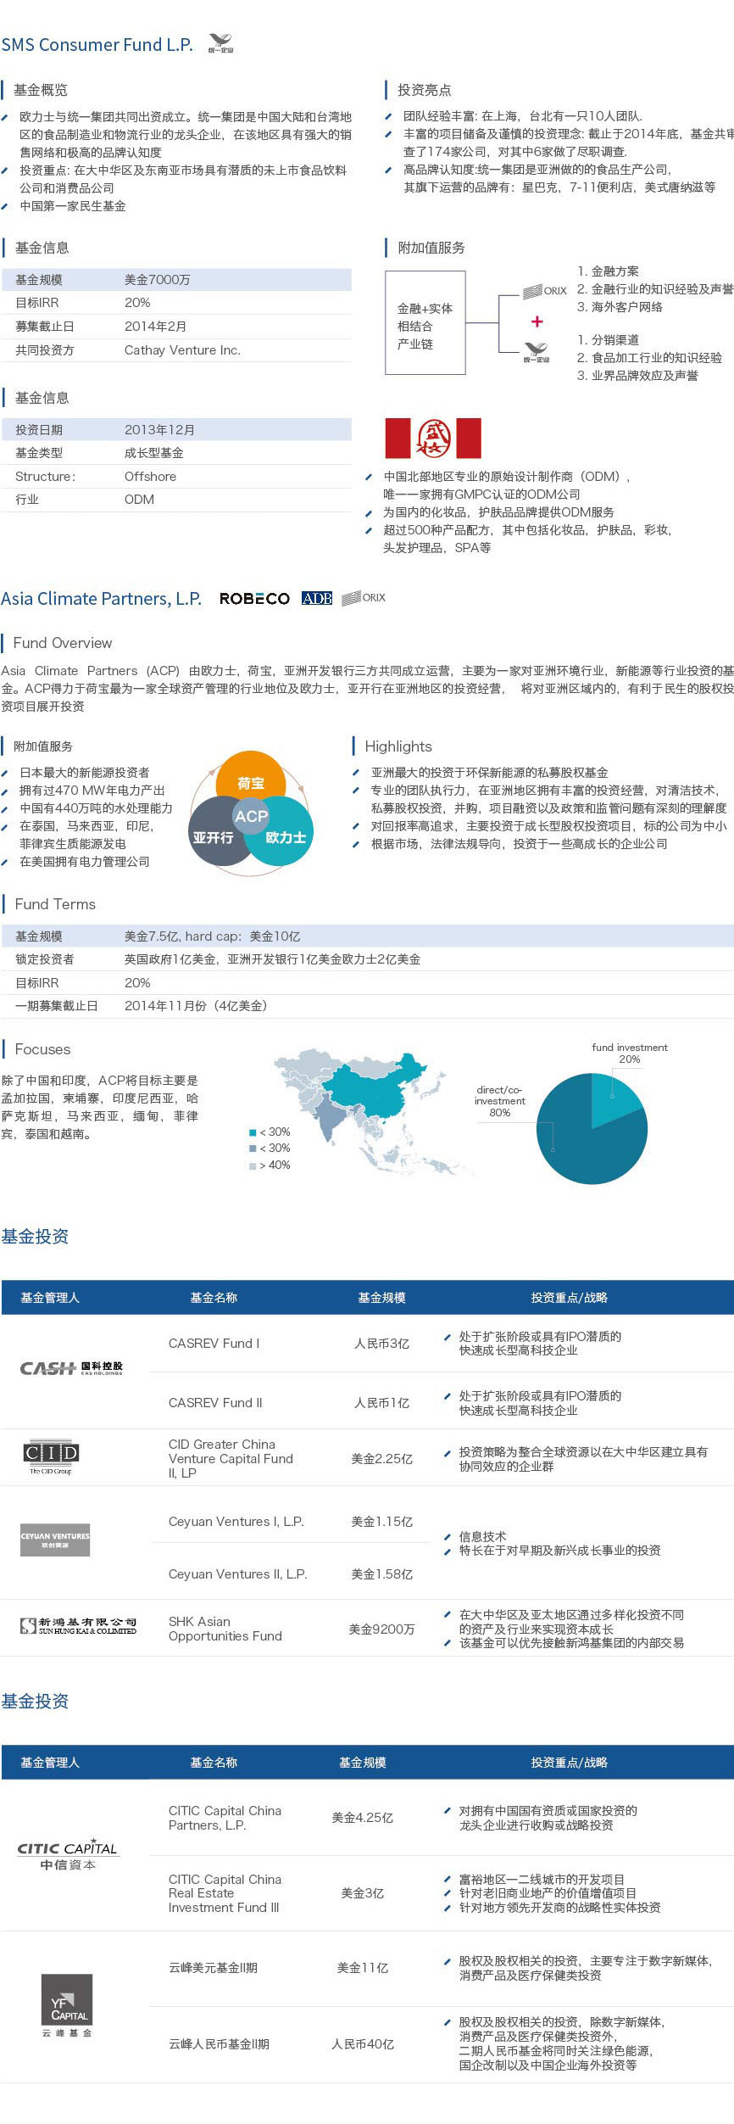Click the Offshore structure value
The width and height of the screenshot is (734, 2124).
(x=150, y=477)
